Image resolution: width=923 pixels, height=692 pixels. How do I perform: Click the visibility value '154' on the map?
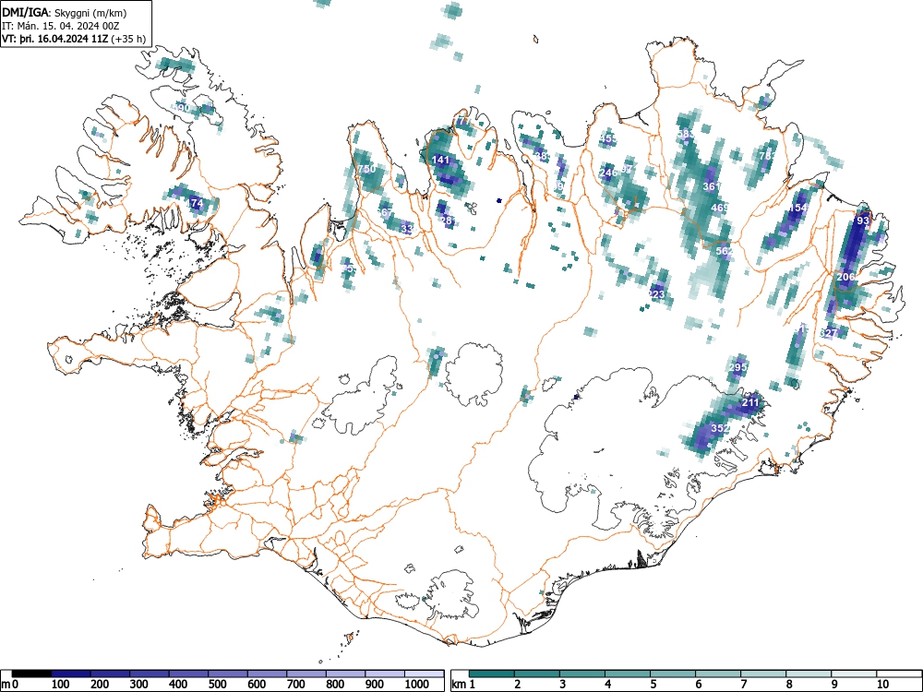coord(798,208)
